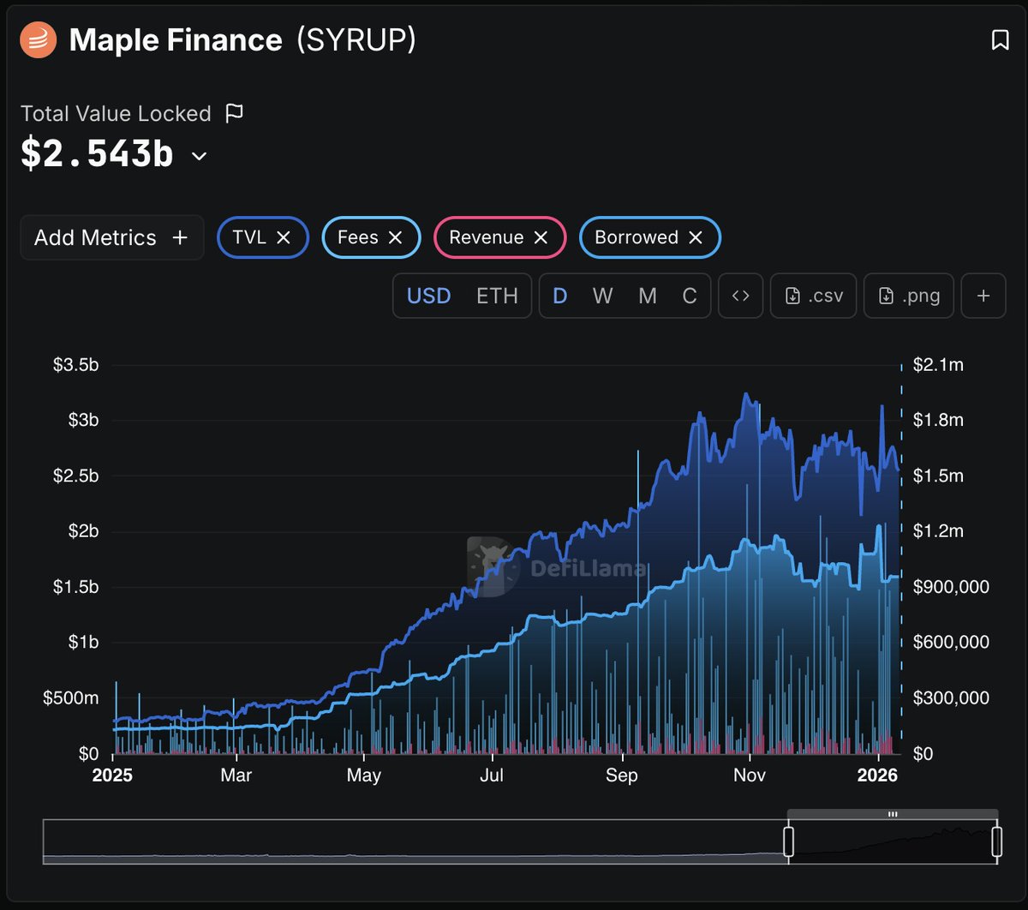This screenshot has height=910, width=1028.
Task: Remove the TVL metric chip
Action: [x=284, y=237]
